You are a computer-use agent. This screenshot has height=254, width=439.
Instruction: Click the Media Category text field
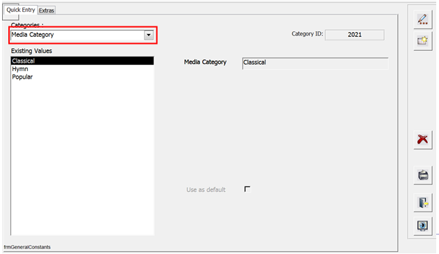pos(315,63)
